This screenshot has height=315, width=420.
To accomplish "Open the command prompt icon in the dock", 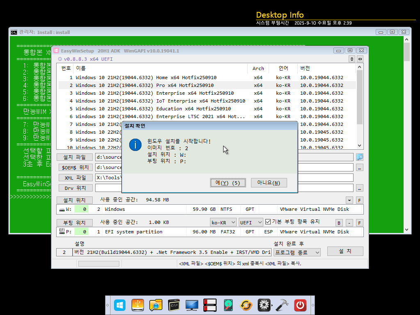I will pos(174,305).
